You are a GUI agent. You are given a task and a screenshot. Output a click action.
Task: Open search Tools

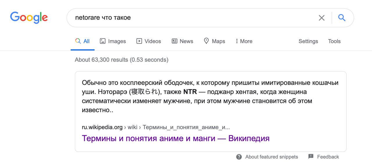[x=334, y=41]
